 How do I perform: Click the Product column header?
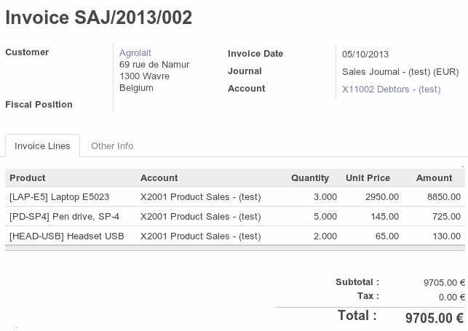click(28, 178)
